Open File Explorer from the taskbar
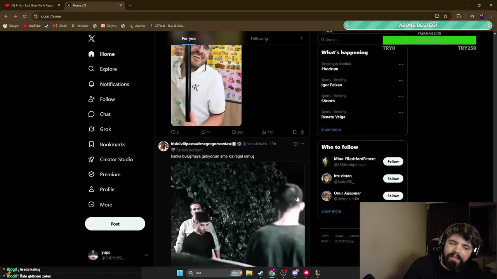The height and width of the screenshot is (279, 497). (249, 273)
